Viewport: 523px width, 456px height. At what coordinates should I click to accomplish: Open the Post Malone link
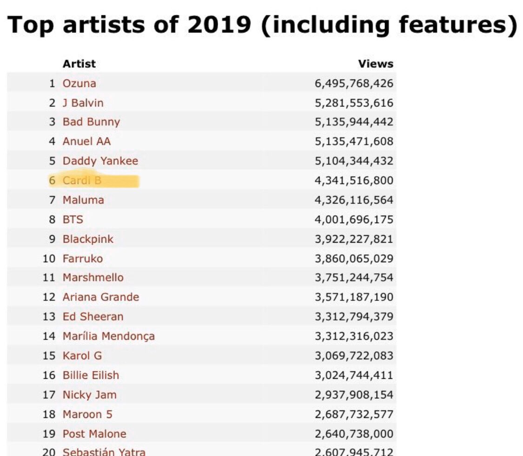tap(95, 434)
